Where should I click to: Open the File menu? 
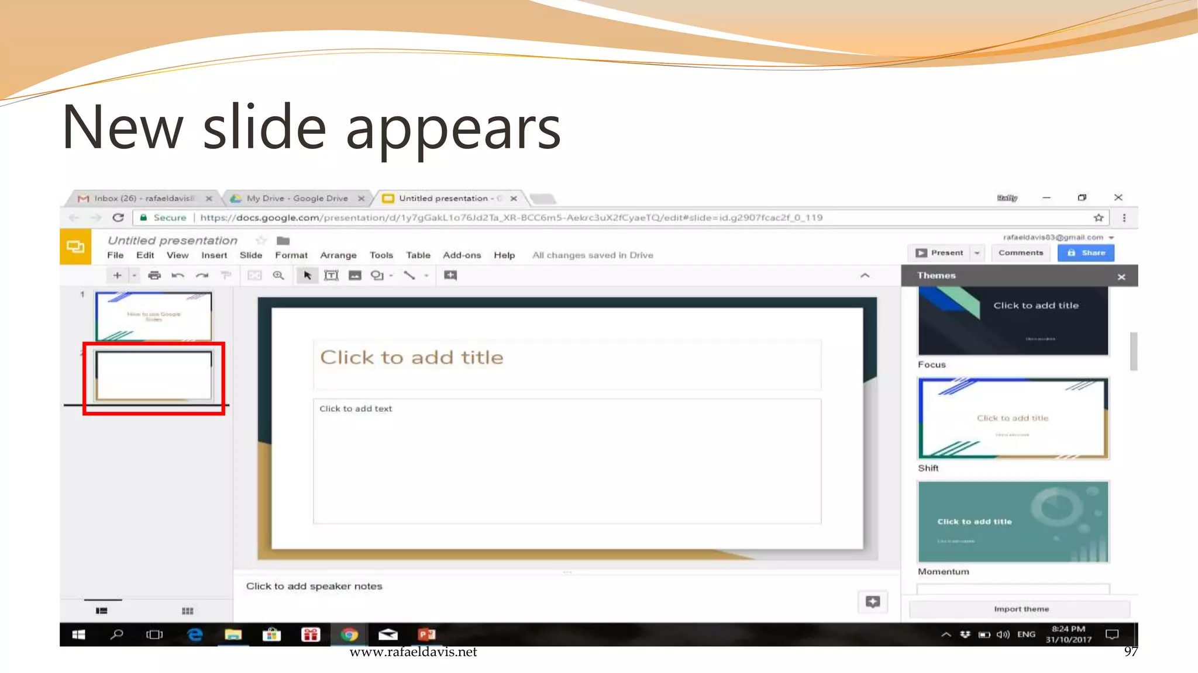click(115, 255)
